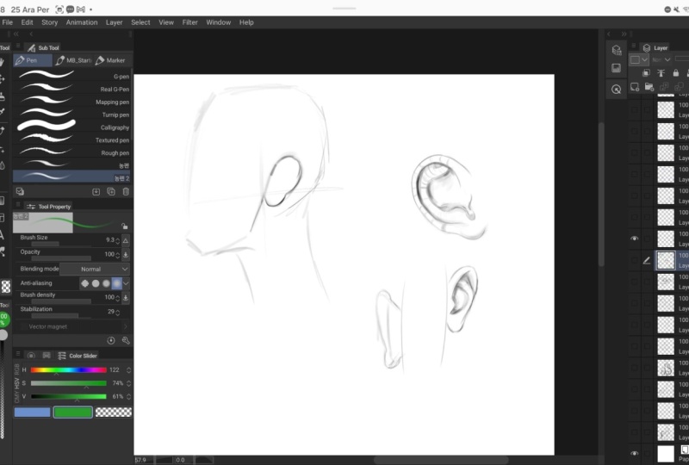This screenshot has width=689, height=465.
Task: Click the Brush Size dynamics button
Action: point(126,240)
